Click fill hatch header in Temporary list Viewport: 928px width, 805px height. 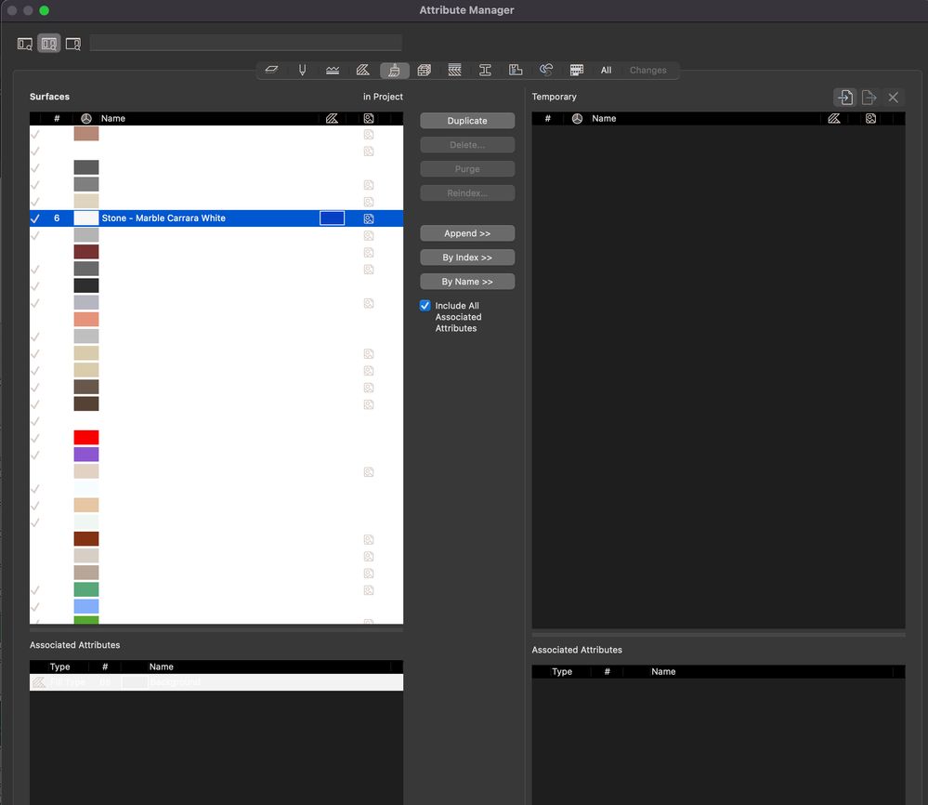(834, 118)
